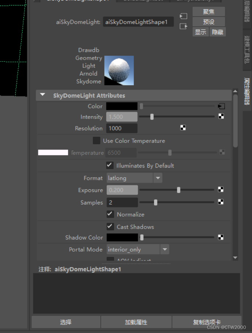Click the Intensity checkered map button
The image size is (252, 333).
click(x=221, y=116)
